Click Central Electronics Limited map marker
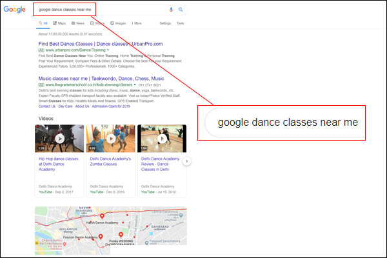The width and height of the screenshot is (387, 258). (181, 215)
